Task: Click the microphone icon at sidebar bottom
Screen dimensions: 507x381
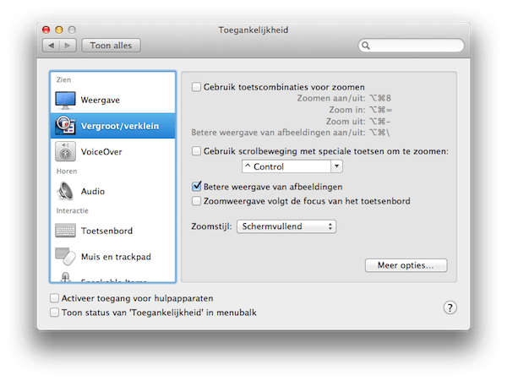Action: coord(66,277)
